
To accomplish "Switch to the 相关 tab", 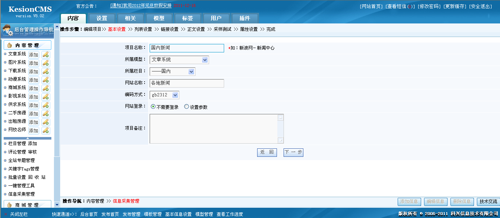I will click(x=130, y=18).
